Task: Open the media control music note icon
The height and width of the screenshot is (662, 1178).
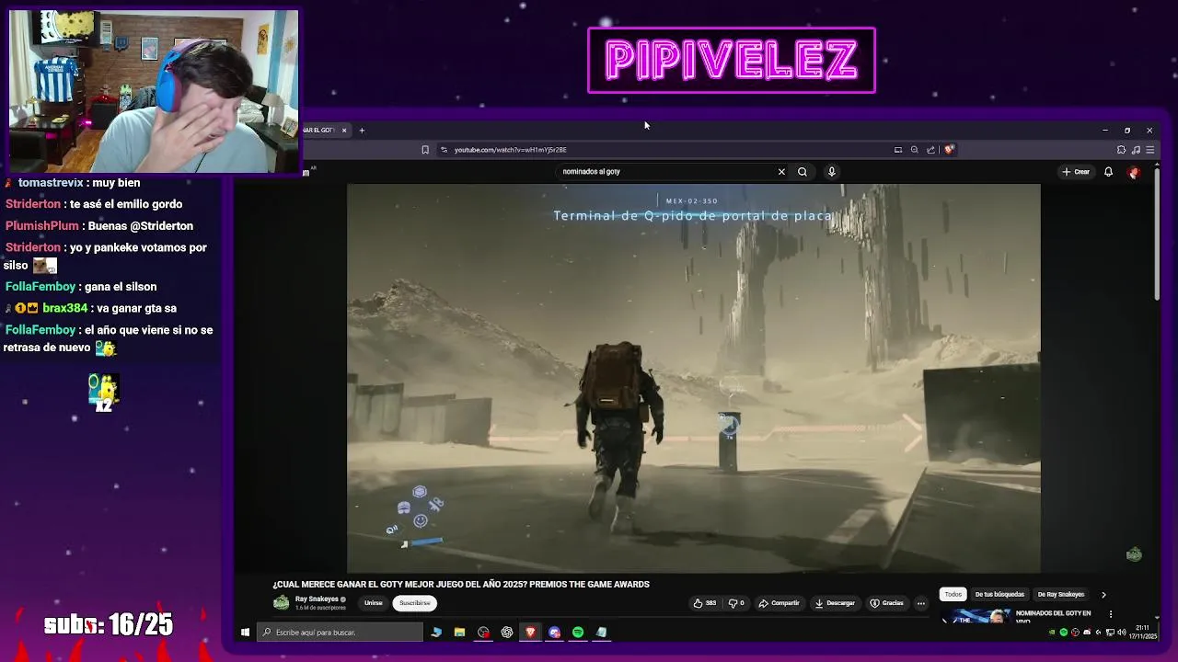Action: (1136, 150)
